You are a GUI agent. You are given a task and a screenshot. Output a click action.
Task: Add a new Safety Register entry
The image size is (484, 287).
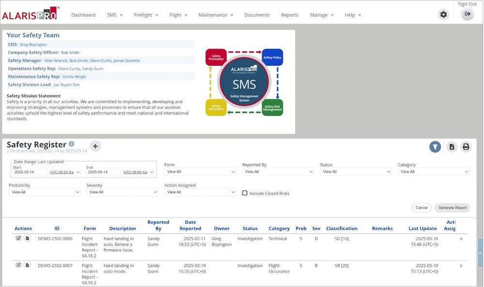pos(95,146)
